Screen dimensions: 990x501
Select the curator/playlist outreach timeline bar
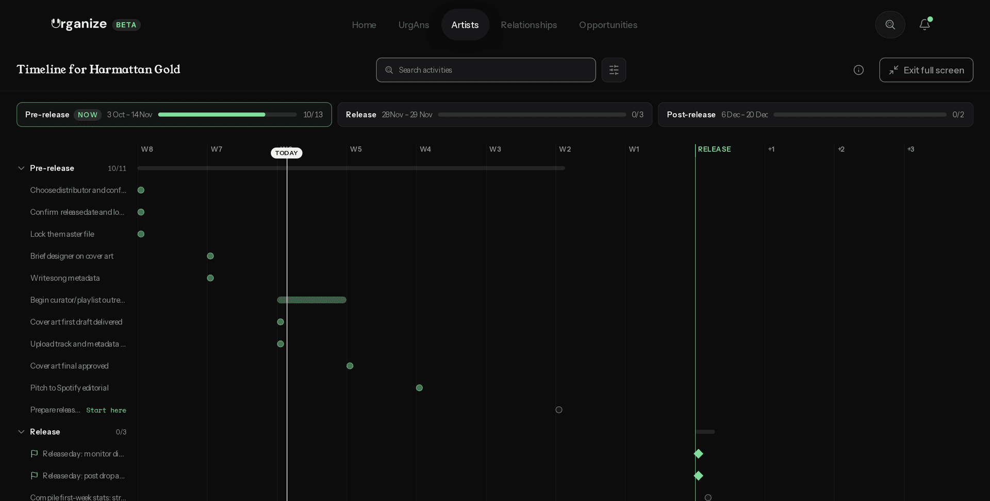point(311,300)
